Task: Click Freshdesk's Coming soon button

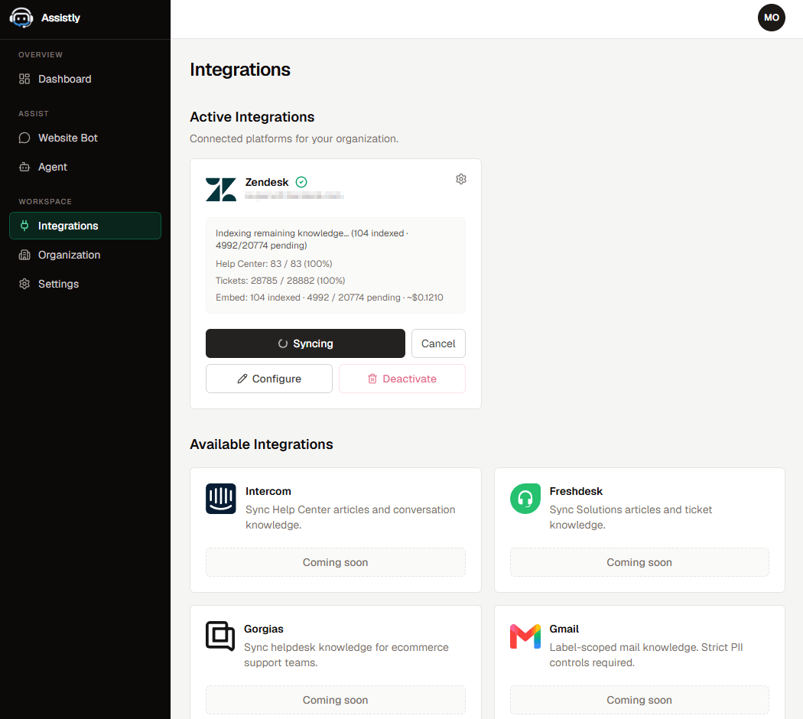Action: click(639, 562)
